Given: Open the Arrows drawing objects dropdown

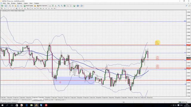Looking at the screenshot, I should pos(28,8).
